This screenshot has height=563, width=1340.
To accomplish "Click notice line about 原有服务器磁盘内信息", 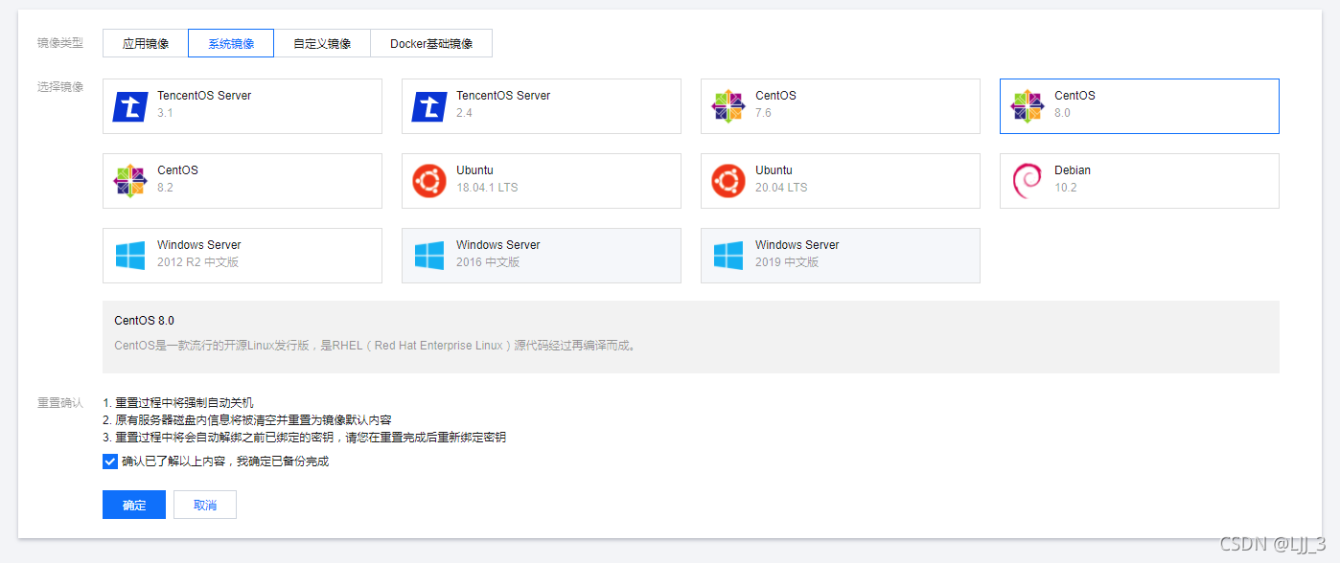I will pyautogui.click(x=247, y=420).
